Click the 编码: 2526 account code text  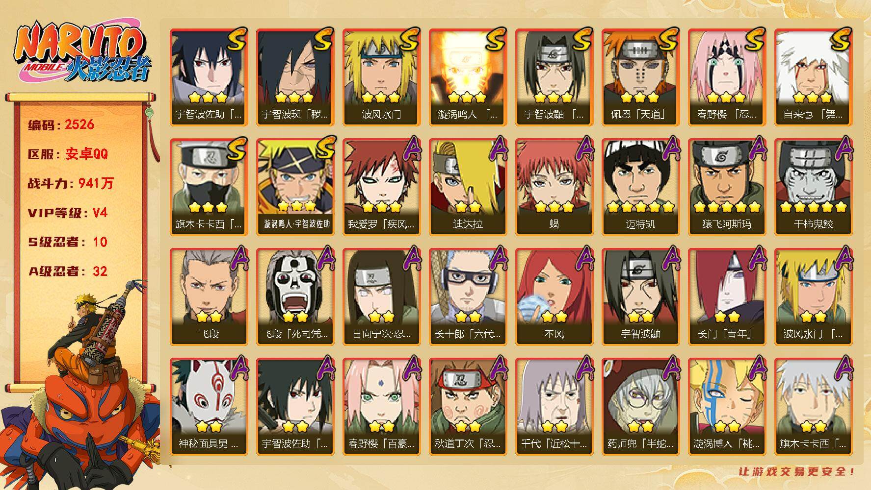point(61,124)
